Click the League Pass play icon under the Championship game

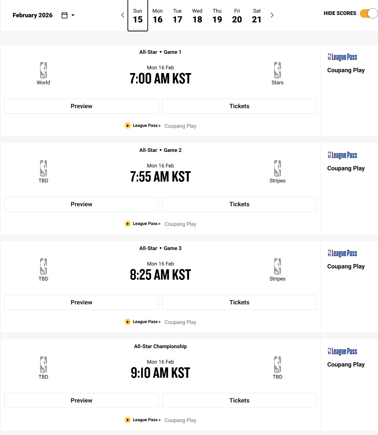(x=128, y=420)
